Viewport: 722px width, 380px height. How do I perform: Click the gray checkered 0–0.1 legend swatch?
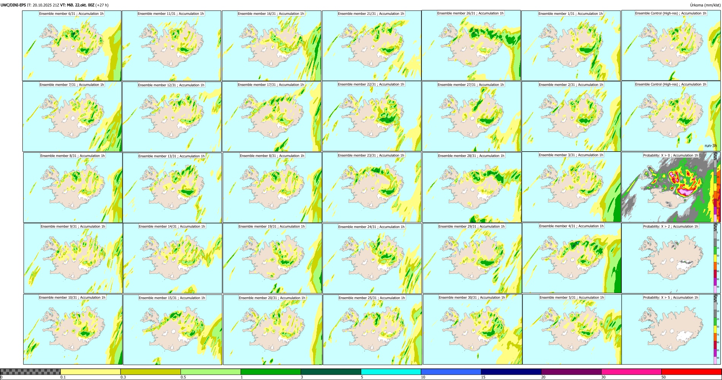[x=30, y=372]
